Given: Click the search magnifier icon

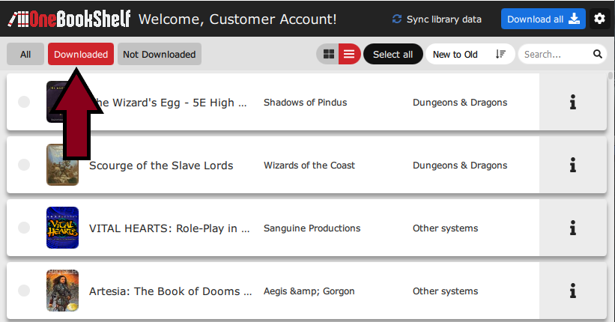Looking at the screenshot, I should pos(598,54).
